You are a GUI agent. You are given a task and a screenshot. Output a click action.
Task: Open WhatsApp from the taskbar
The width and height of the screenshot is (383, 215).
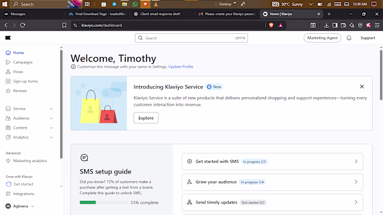135,4
